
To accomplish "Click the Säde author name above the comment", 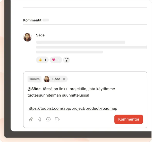I will pos(40,35).
